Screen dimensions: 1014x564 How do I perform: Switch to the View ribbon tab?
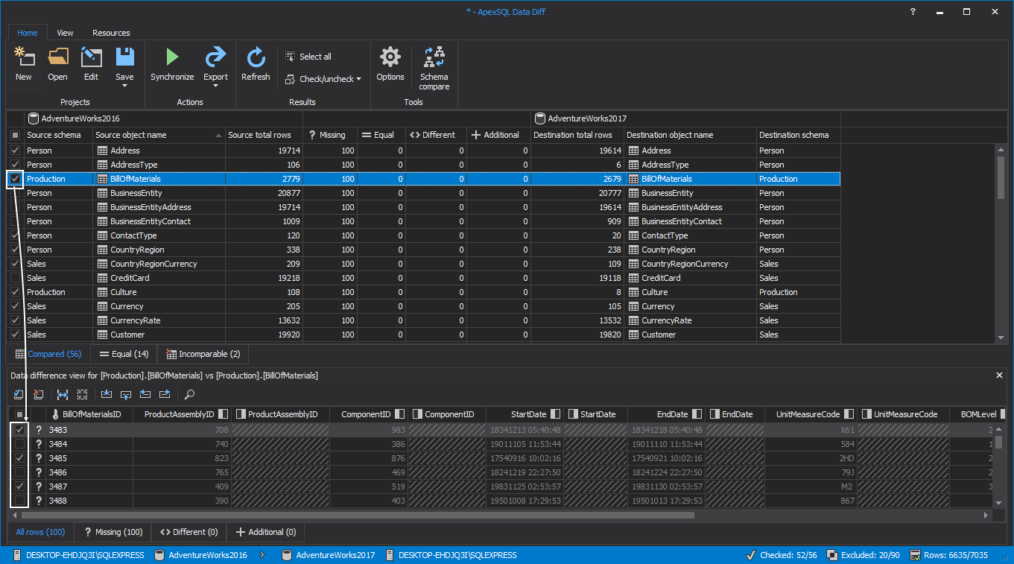[65, 33]
